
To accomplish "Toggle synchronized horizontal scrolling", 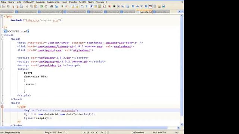I will [x=76, y=6].
